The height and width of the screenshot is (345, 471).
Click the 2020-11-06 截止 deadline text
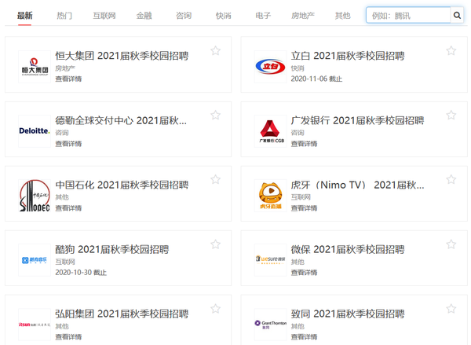click(x=316, y=79)
